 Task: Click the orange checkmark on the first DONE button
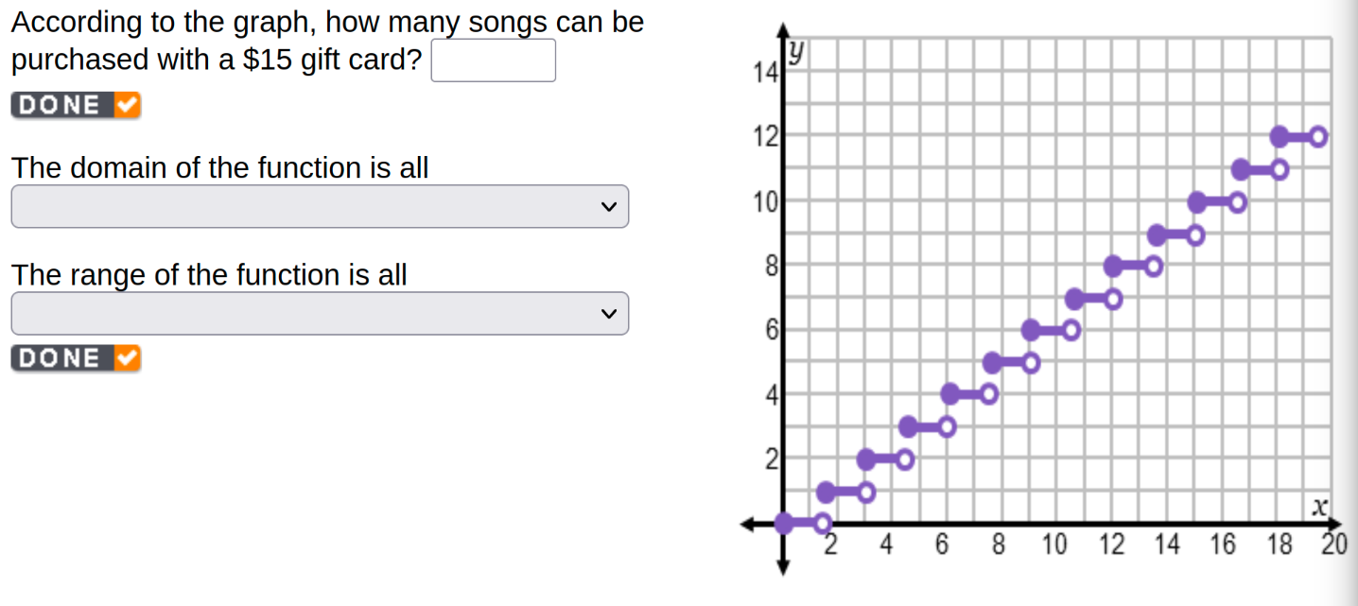point(128,105)
